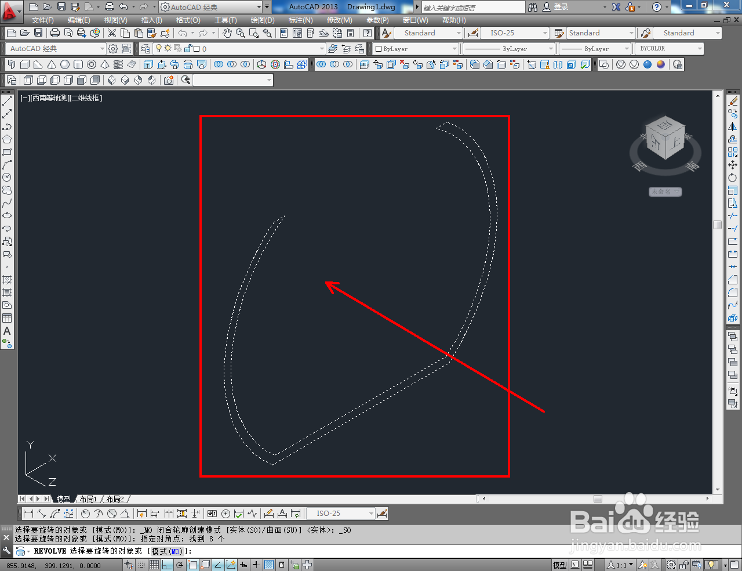Image resolution: width=742 pixels, height=571 pixels.
Task: Select the multiline Text tool A
Action: point(7,331)
